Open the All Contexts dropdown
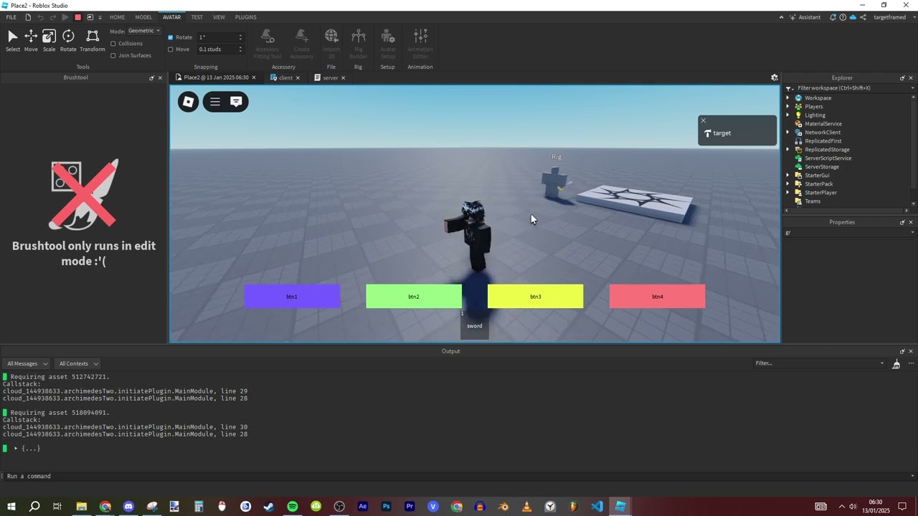918x516 pixels. coord(78,363)
